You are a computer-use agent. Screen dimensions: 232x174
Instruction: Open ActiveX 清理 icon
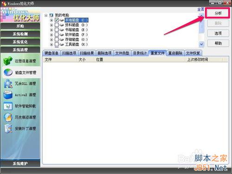(8, 95)
